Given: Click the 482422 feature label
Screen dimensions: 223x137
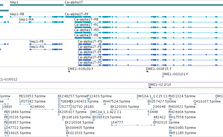Looking at the screenshot, I should (160, 117).
